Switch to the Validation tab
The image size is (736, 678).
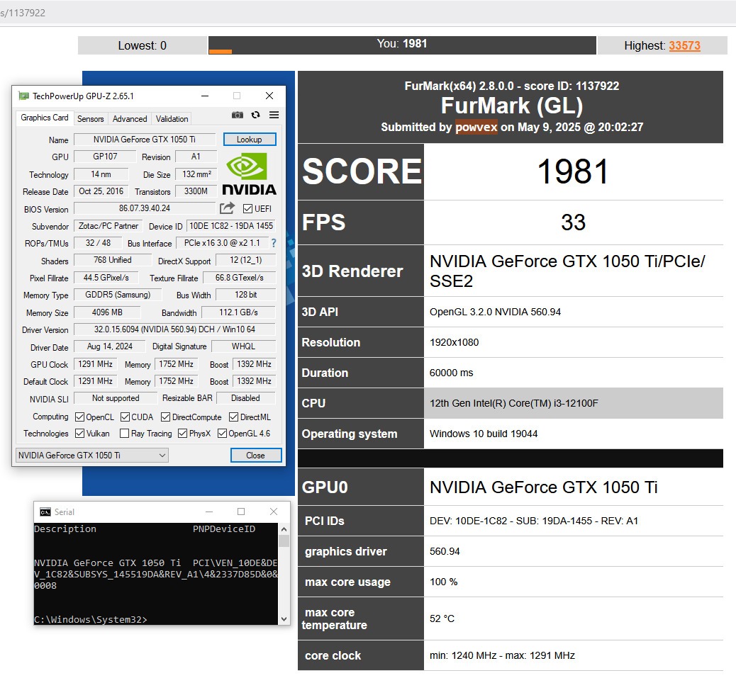(x=172, y=119)
